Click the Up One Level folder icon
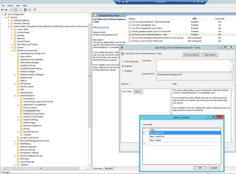 pos(11,10)
